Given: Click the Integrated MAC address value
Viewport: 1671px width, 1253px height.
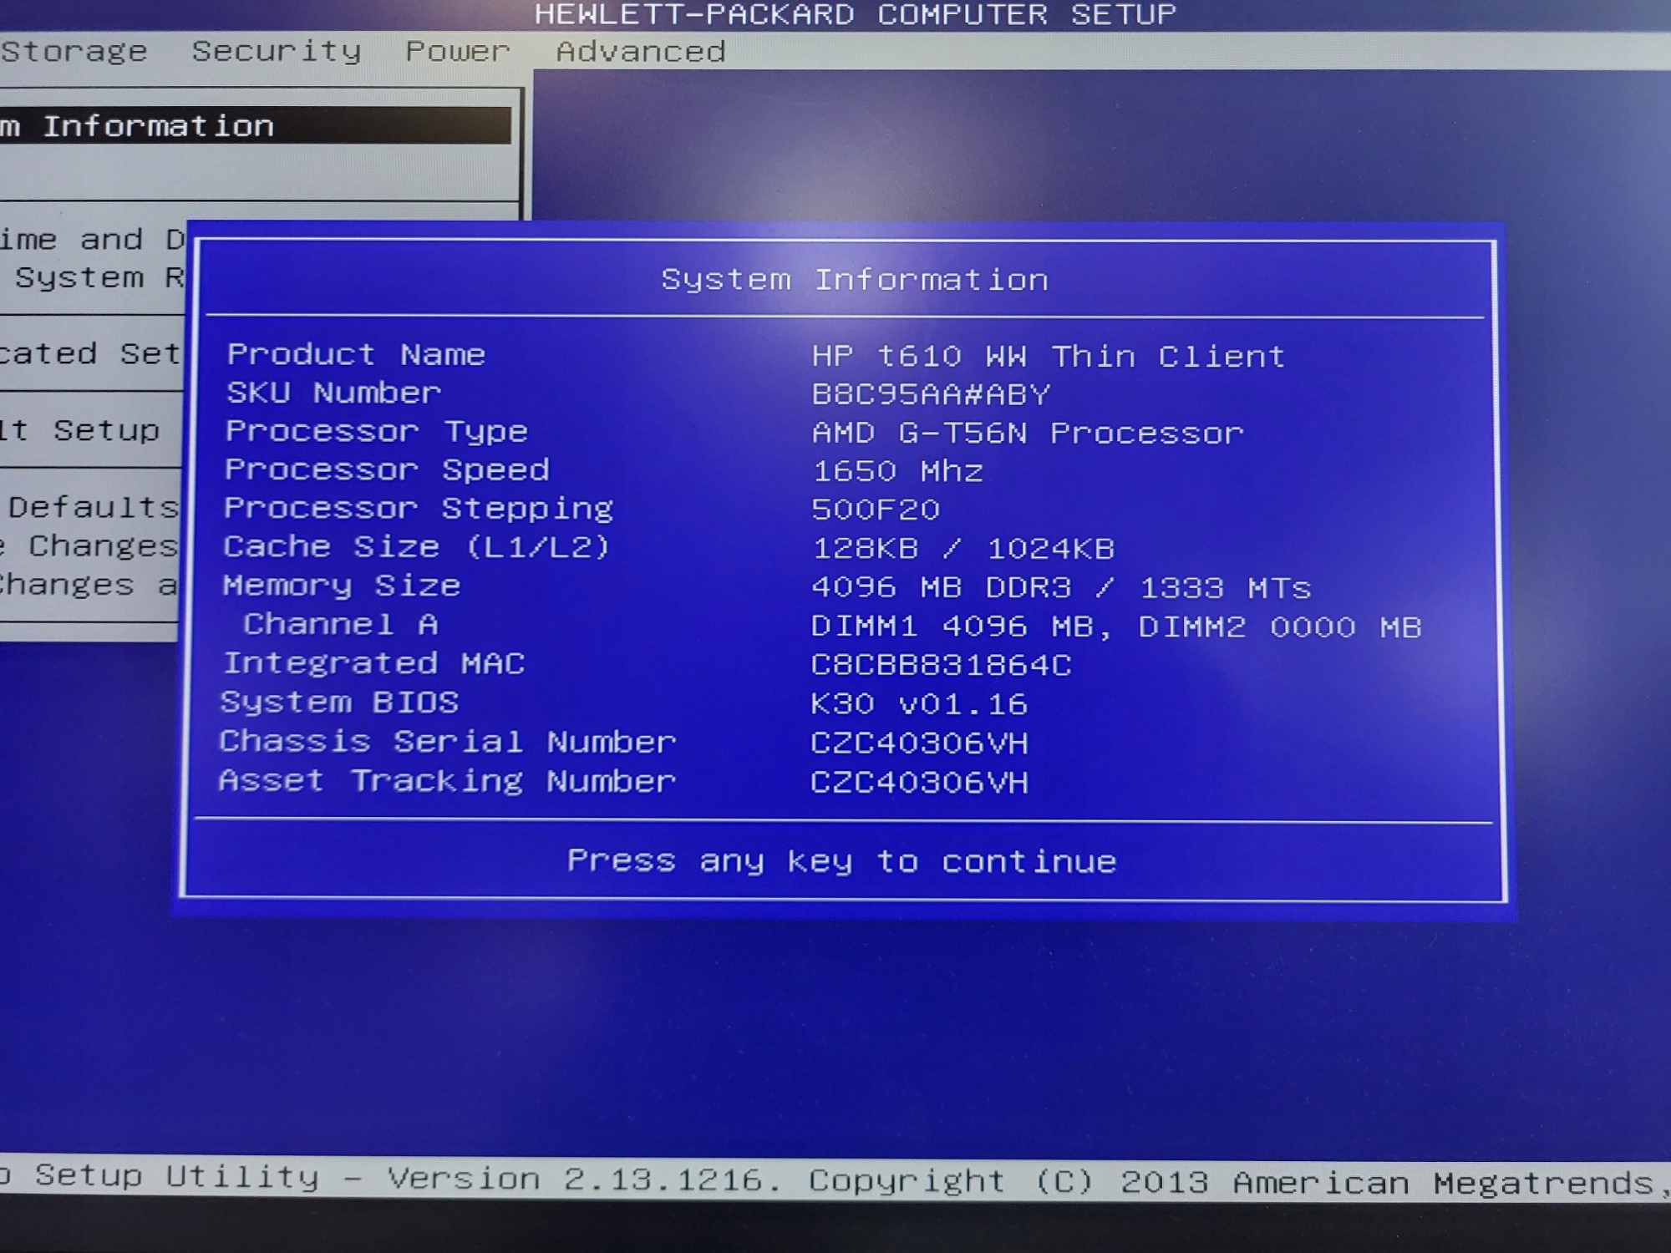Looking at the screenshot, I should [x=941, y=665].
